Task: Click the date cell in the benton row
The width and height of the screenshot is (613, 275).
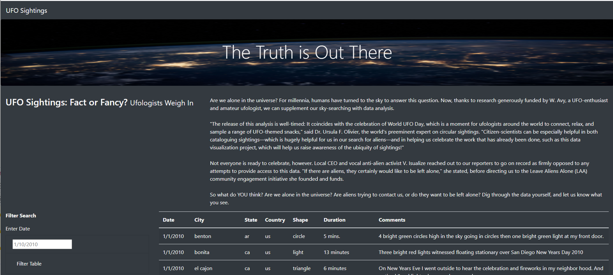Action: 173,236
